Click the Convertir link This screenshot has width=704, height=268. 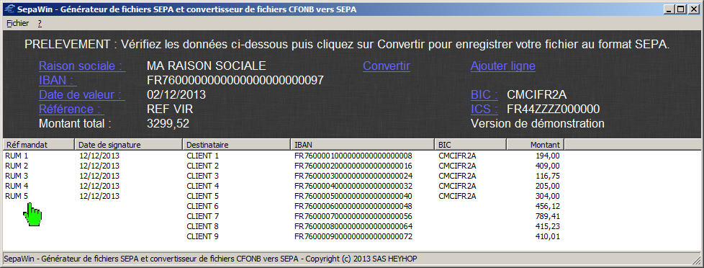pyautogui.click(x=387, y=66)
